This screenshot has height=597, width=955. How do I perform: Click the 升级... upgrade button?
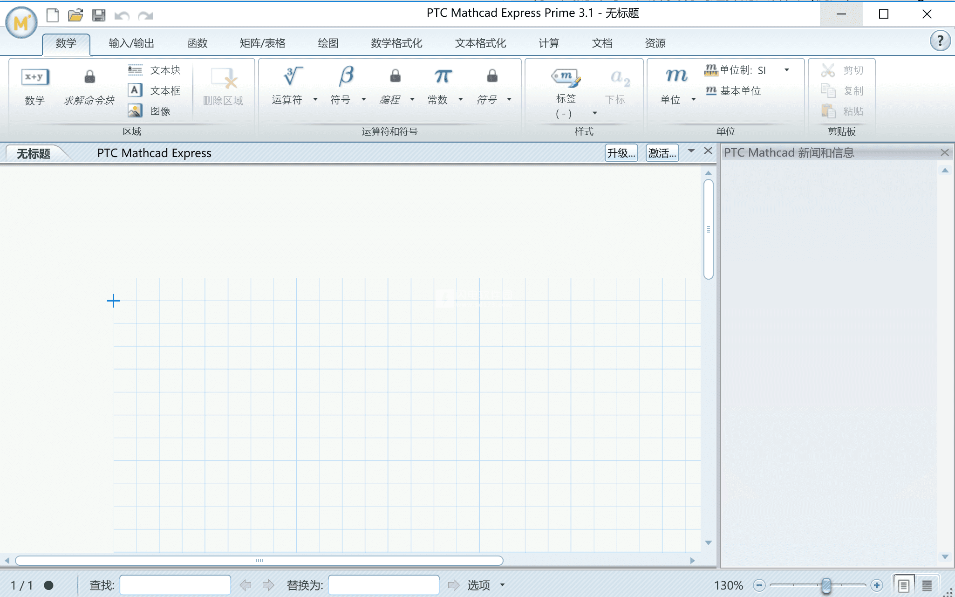[x=621, y=153]
